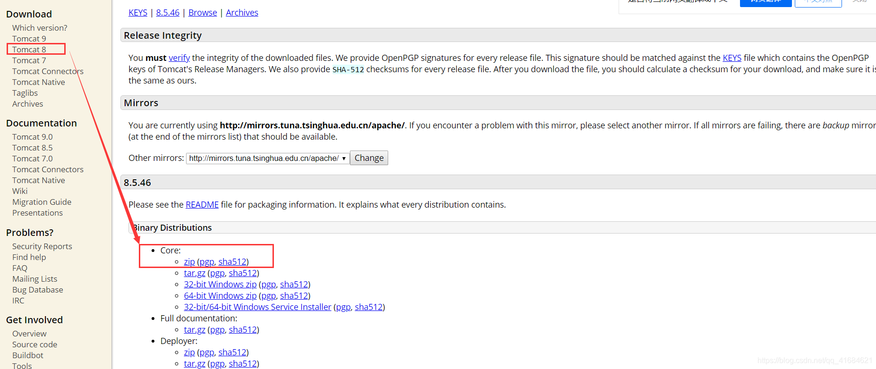Open the Browse link
Viewport: 876px width, 369px height.
(x=203, y=13)
